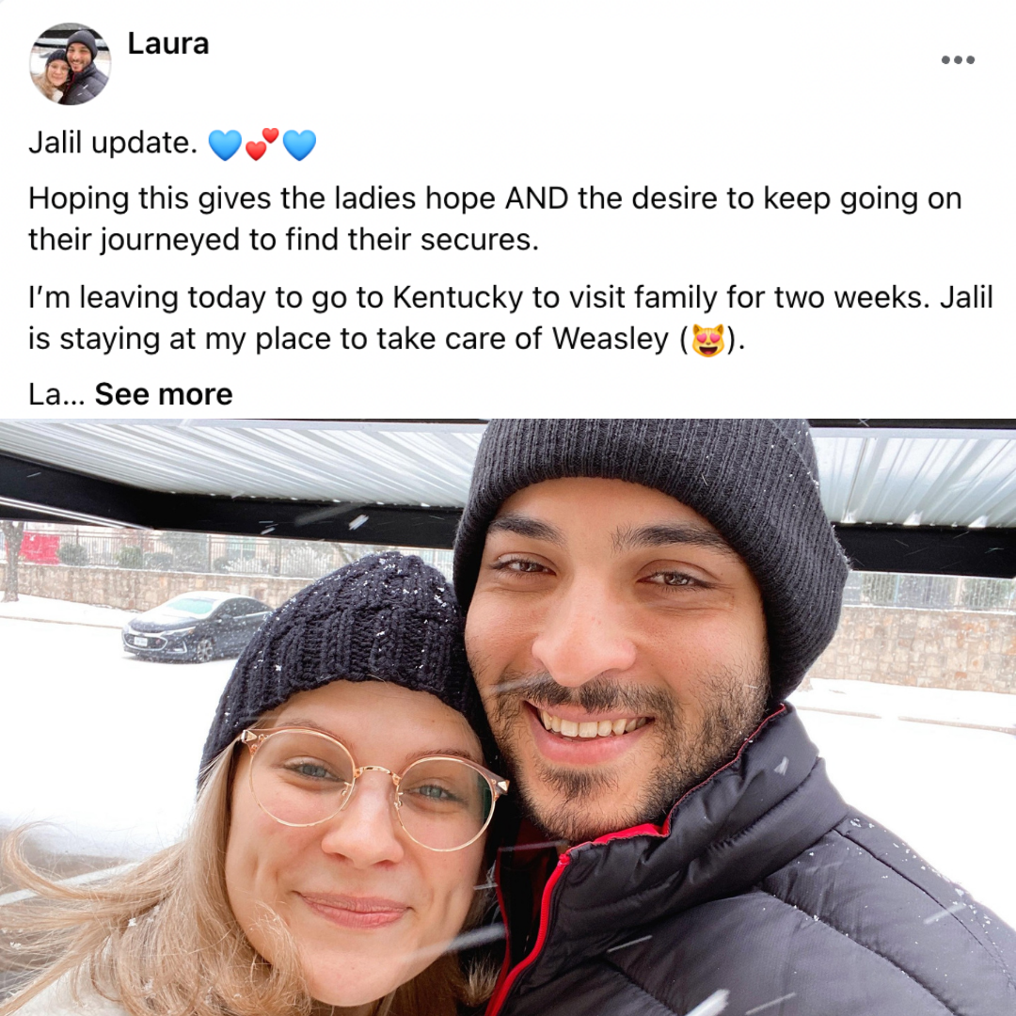The image size is (1016, 1016).
Task: Expand the post with See more
Action: tap(164, 394)
